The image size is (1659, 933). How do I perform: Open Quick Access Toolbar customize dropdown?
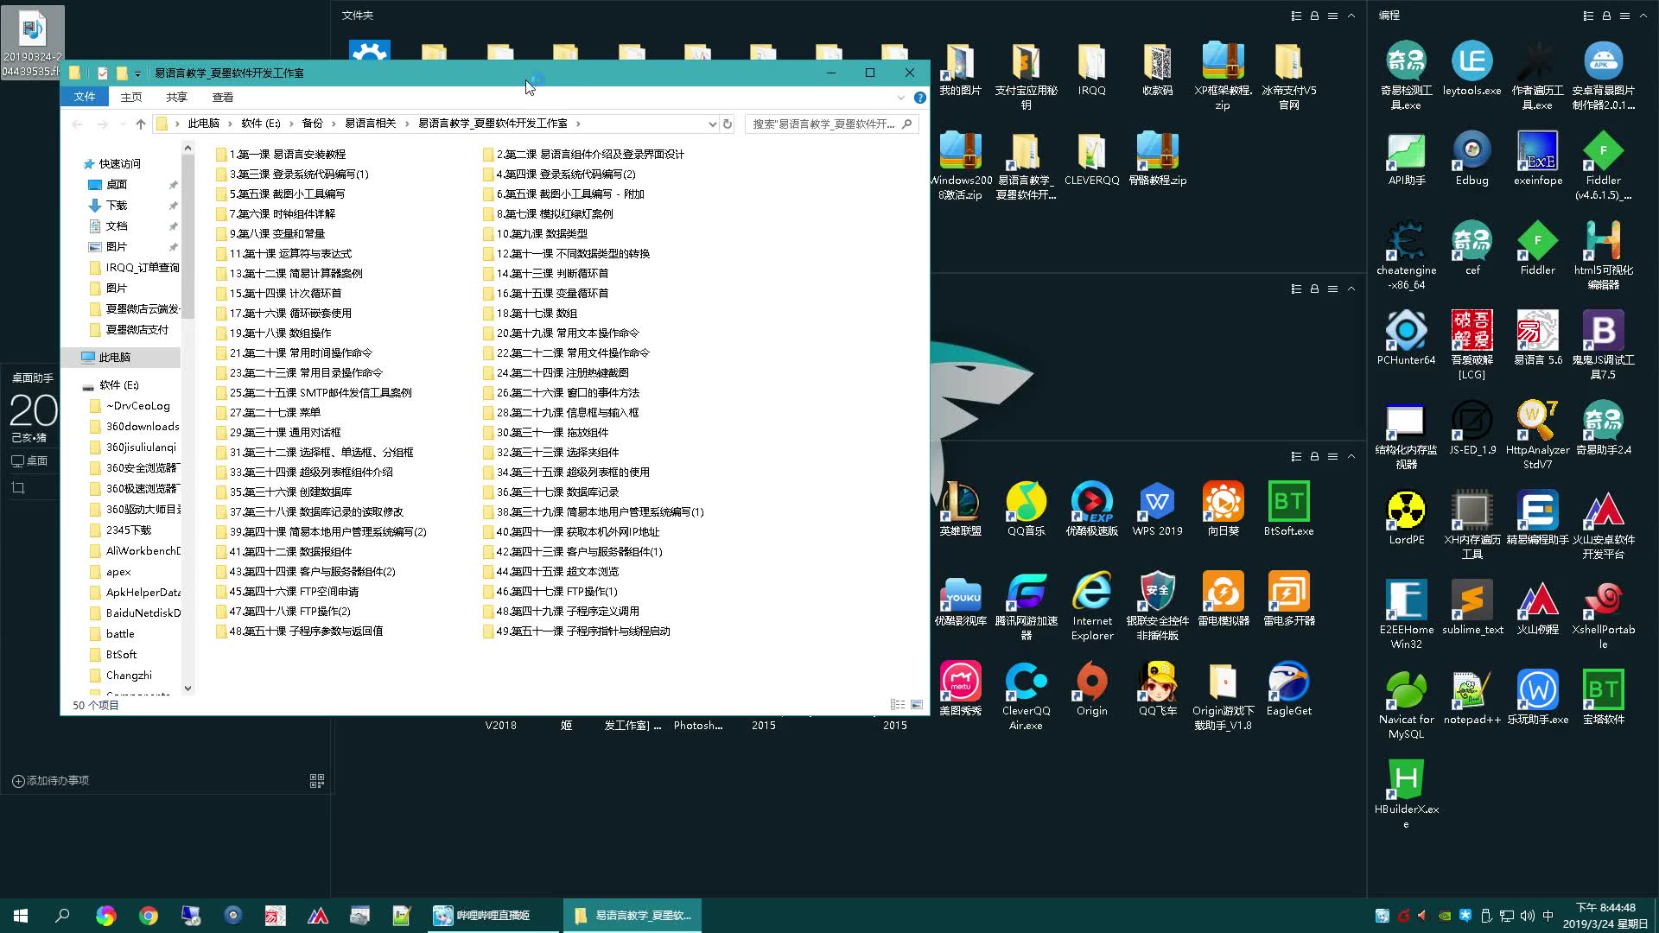[137, 73]
